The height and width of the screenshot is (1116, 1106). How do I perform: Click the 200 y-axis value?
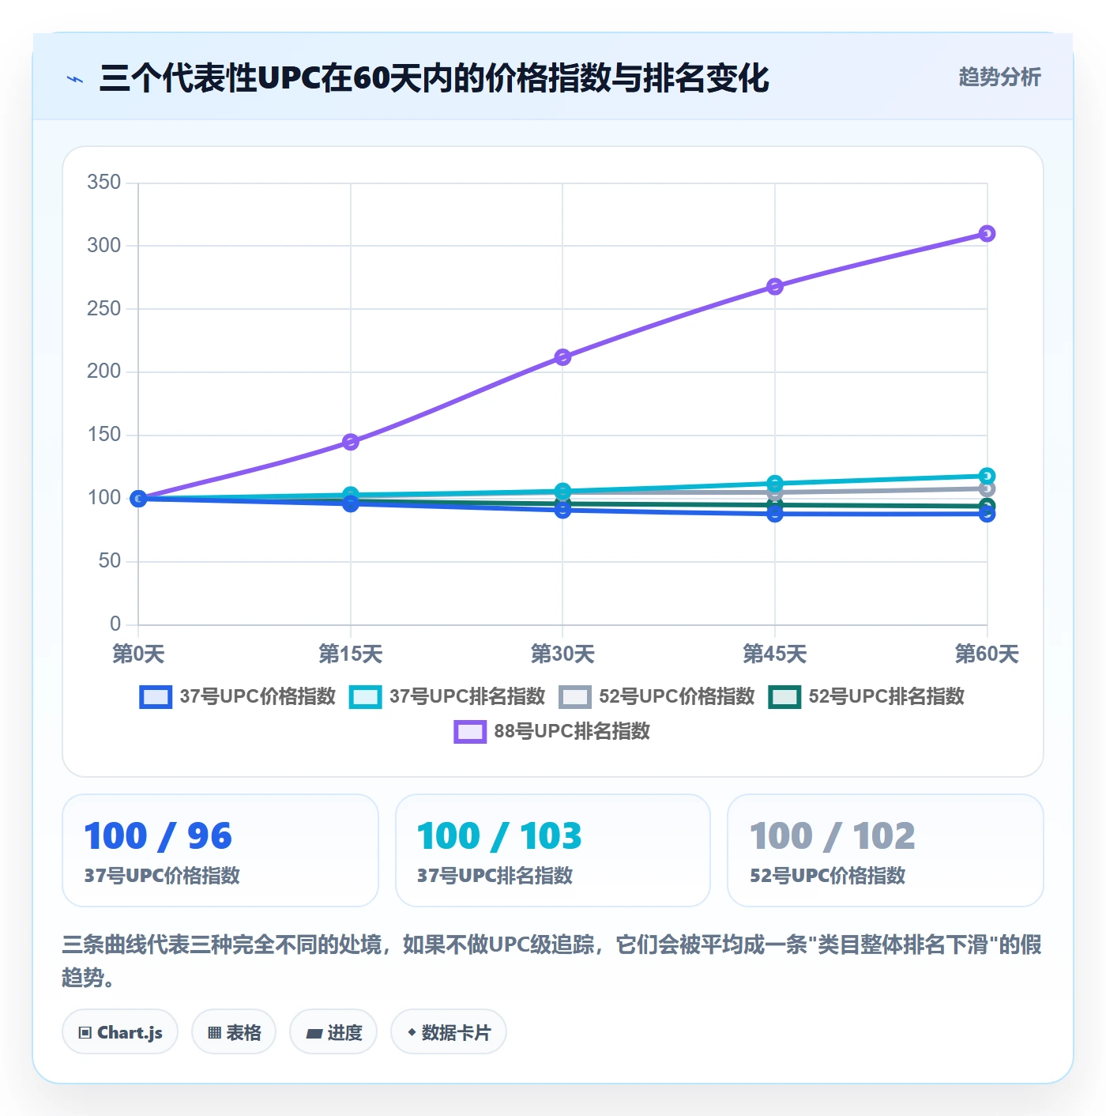(104, 371)
